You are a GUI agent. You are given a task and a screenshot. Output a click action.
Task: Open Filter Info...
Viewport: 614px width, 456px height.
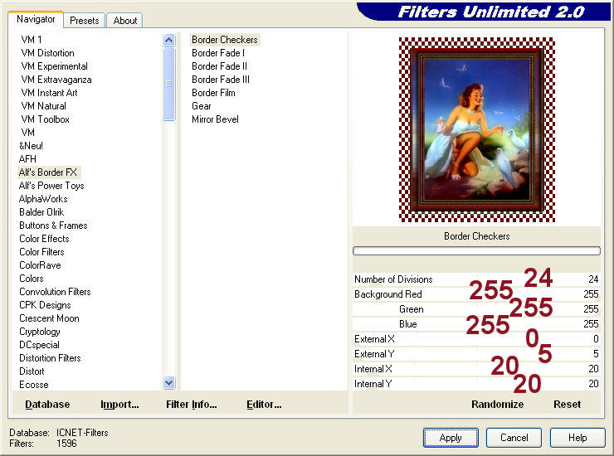(191, 405)
